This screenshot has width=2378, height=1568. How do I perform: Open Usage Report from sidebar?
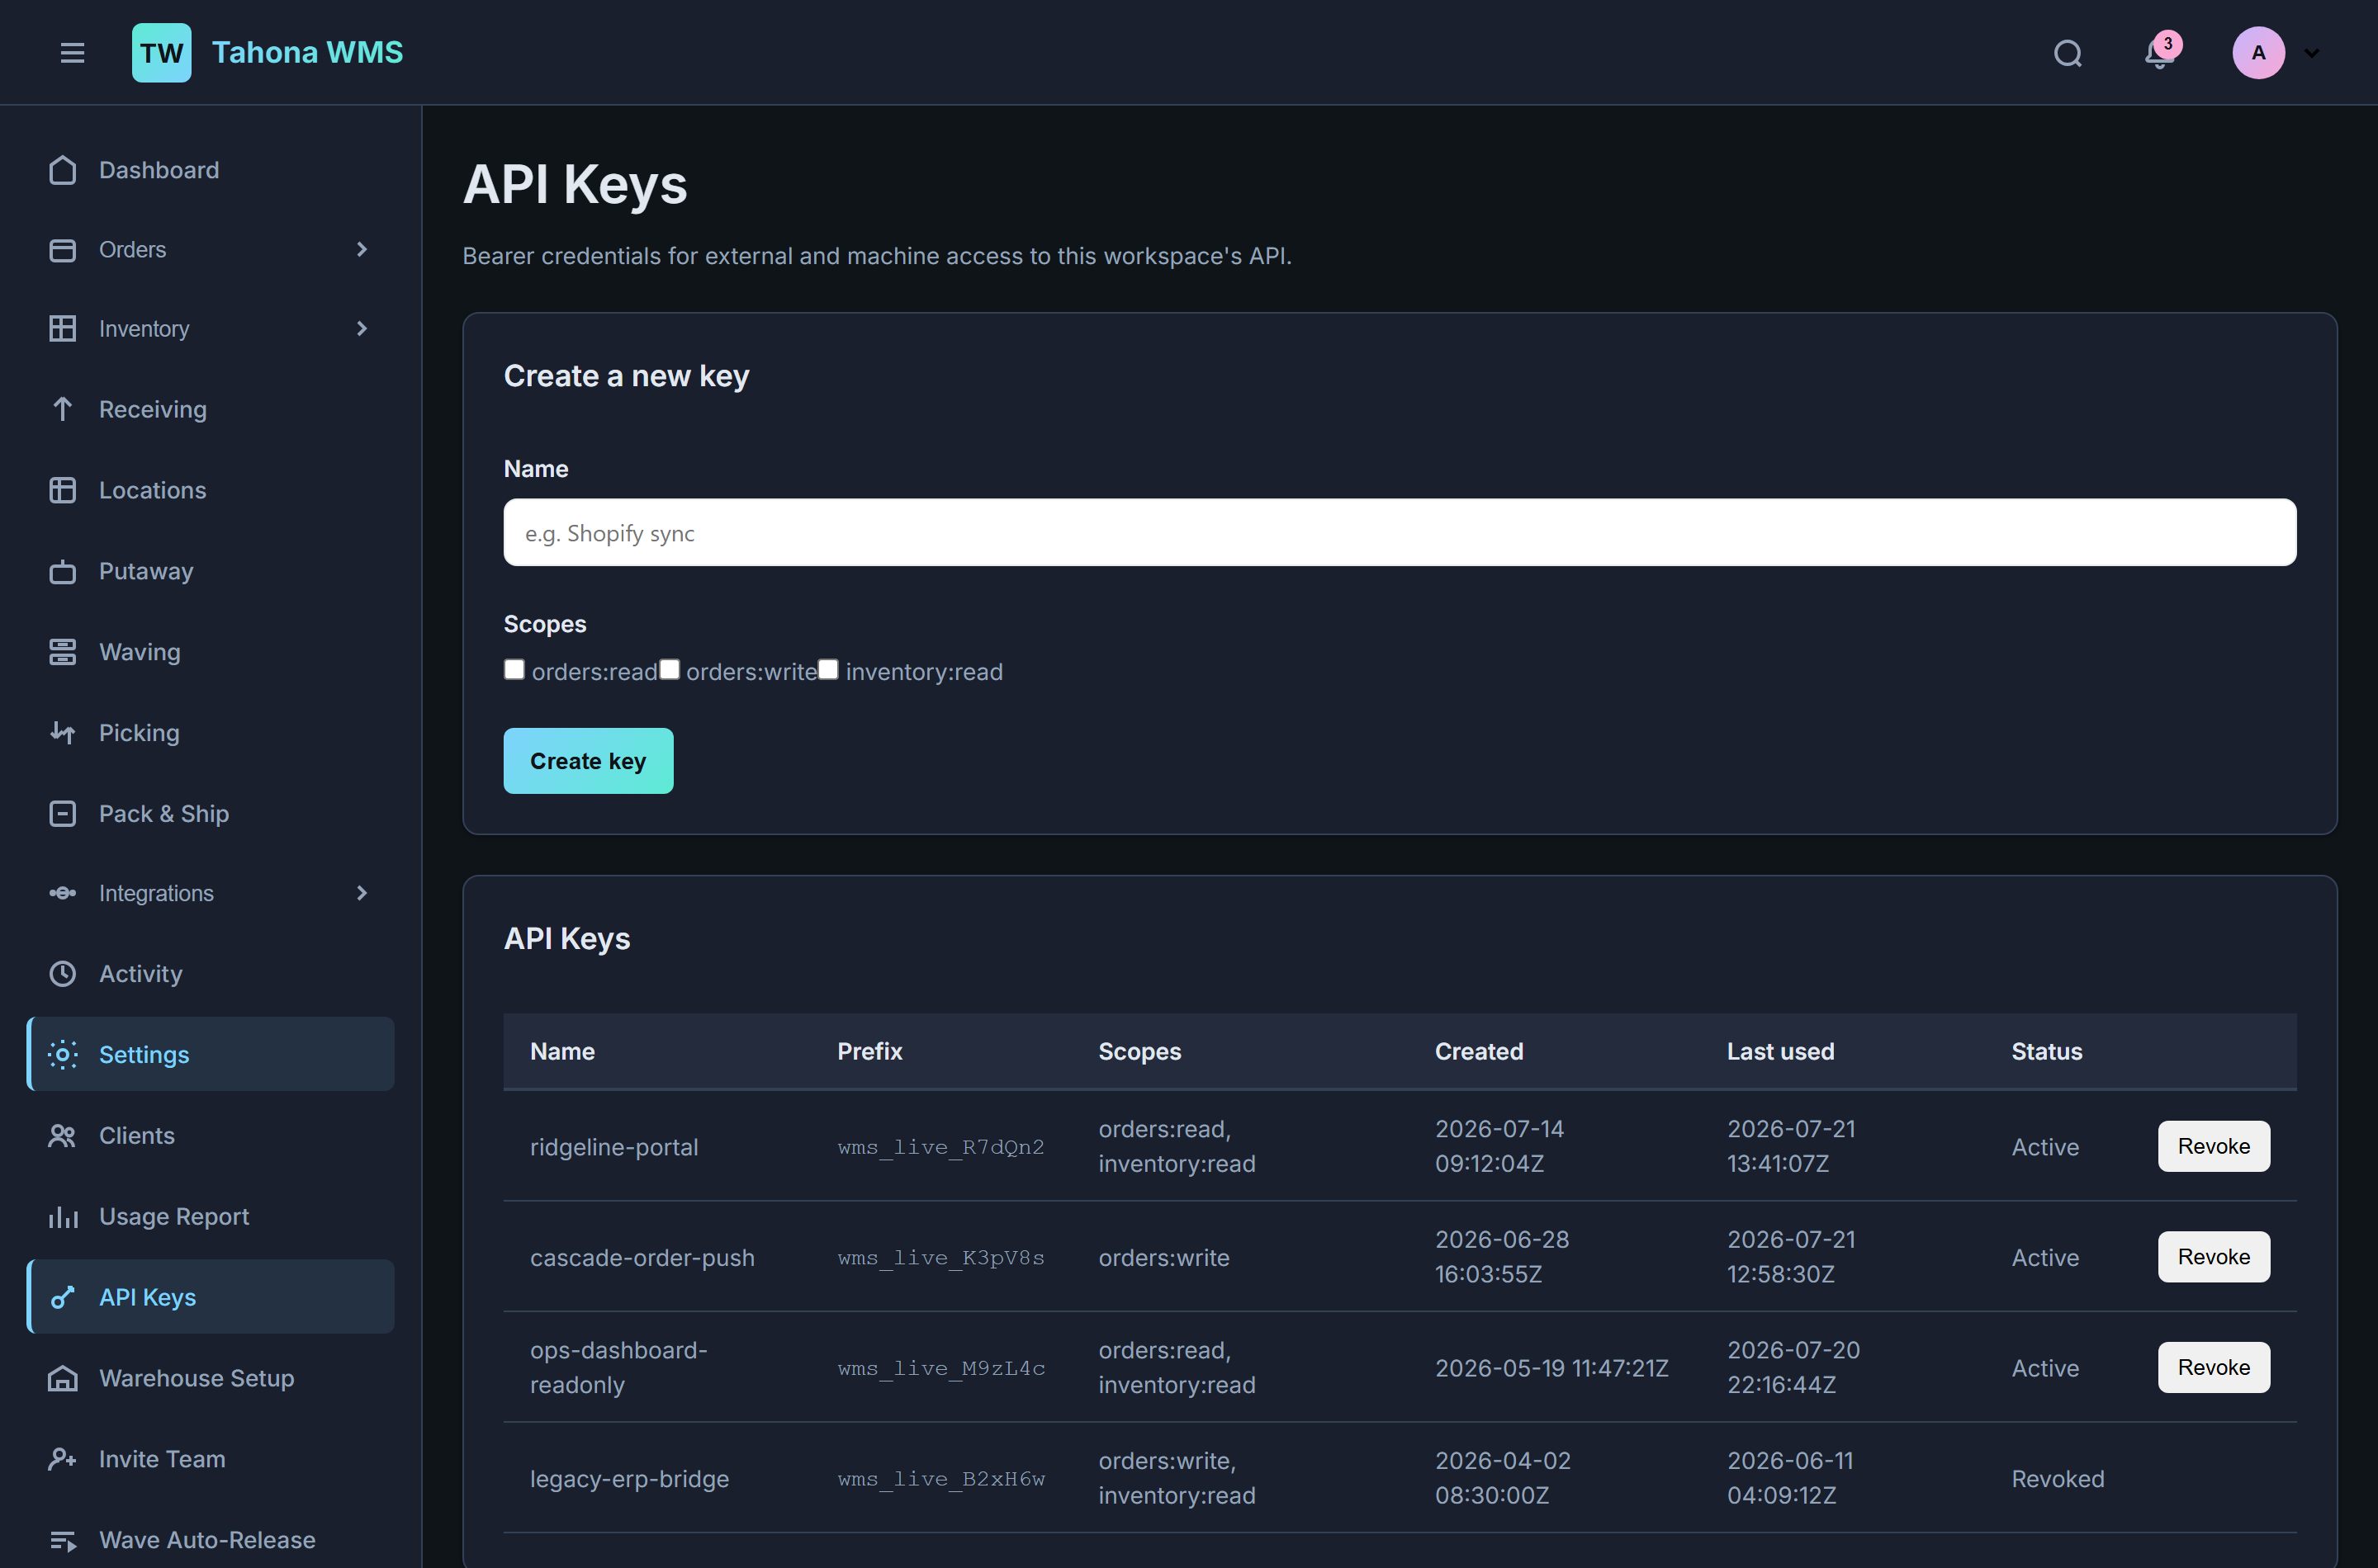[210, 1217]
